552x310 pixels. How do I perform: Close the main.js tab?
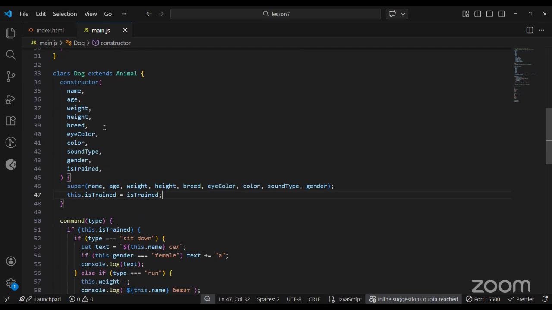click(125, 30)
